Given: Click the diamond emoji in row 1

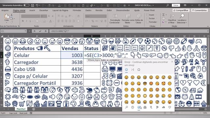Looking at the screenshot, I should [140, 41].
